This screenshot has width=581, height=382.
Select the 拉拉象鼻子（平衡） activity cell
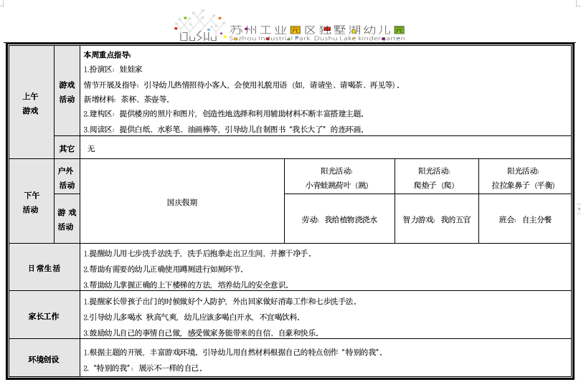point(523,178)
